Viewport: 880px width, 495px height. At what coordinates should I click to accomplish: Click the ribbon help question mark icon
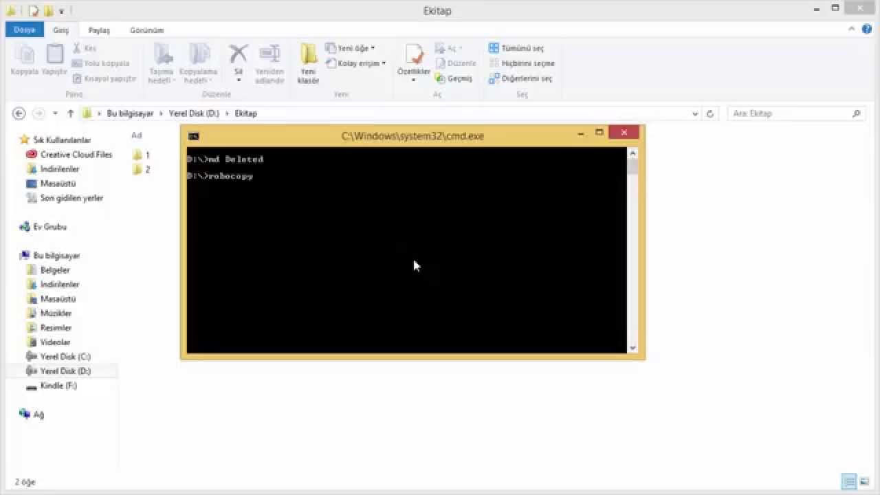867,30
